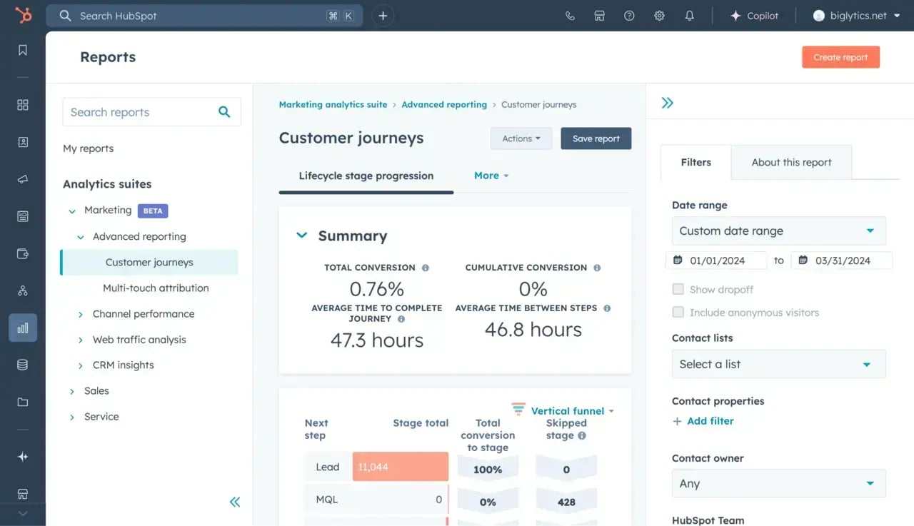914x526 pixels.
Task: Open the help question mark icon
Action: (x=629, y=16)
